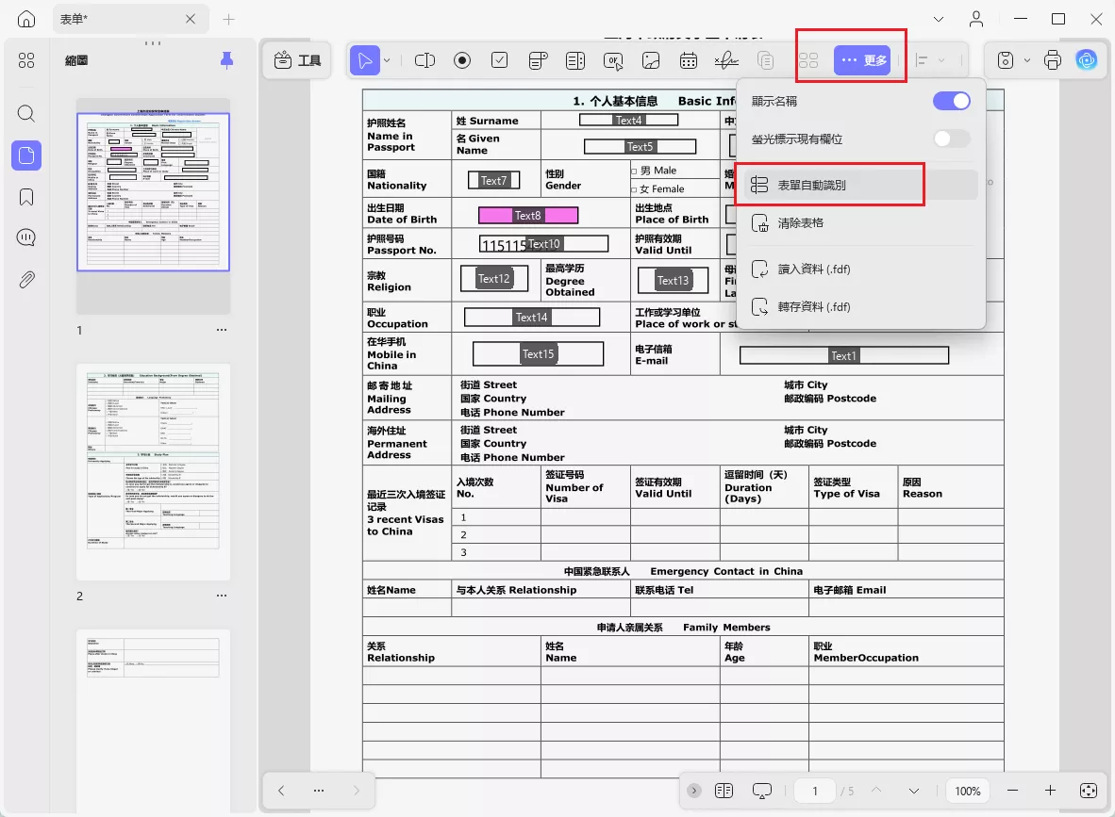Viewport: 1115px width, 817px height.
Task: Switch to reading mode icon in the bottom bar
Action: (x=724, y=791)
